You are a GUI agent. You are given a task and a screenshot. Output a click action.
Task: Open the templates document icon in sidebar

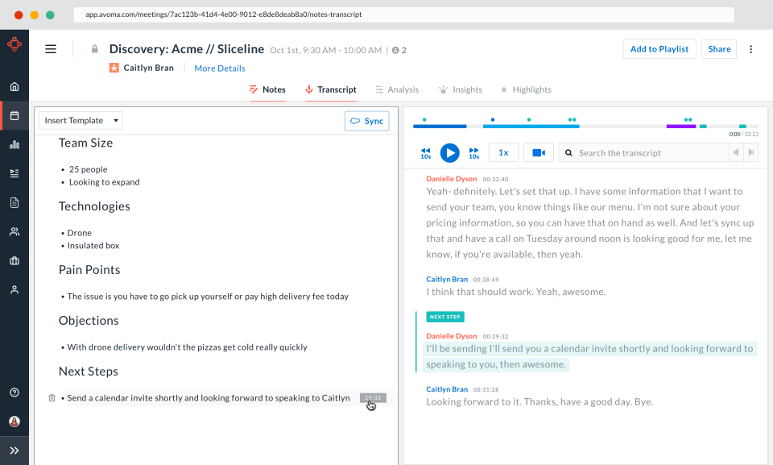pyautogui.click(x=14, y=202)
